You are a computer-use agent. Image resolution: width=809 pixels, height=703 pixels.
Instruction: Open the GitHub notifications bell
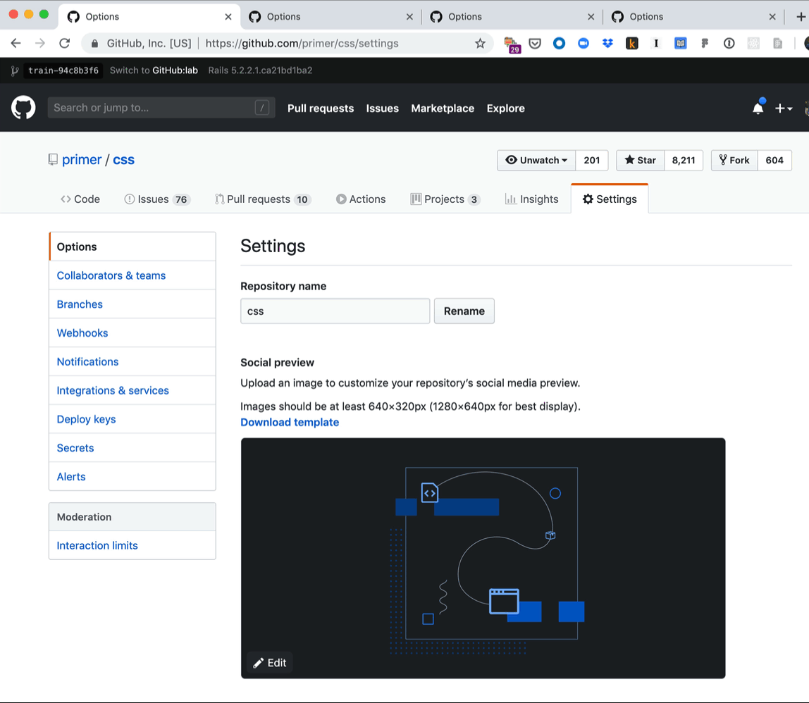coord(758,108)
